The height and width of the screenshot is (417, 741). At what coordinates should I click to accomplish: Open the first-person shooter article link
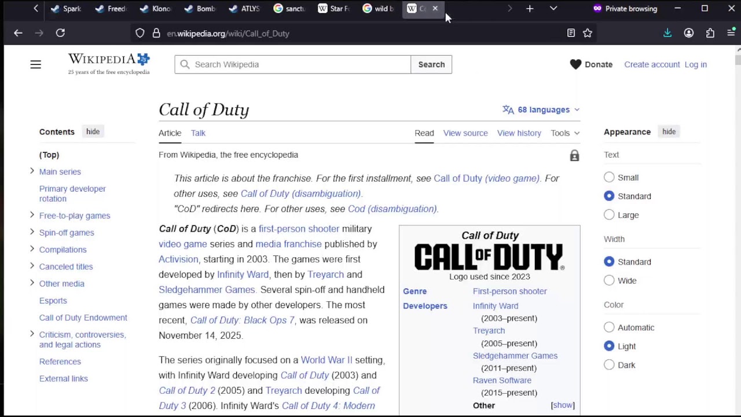pyautogui.click(x=299, y=229)
